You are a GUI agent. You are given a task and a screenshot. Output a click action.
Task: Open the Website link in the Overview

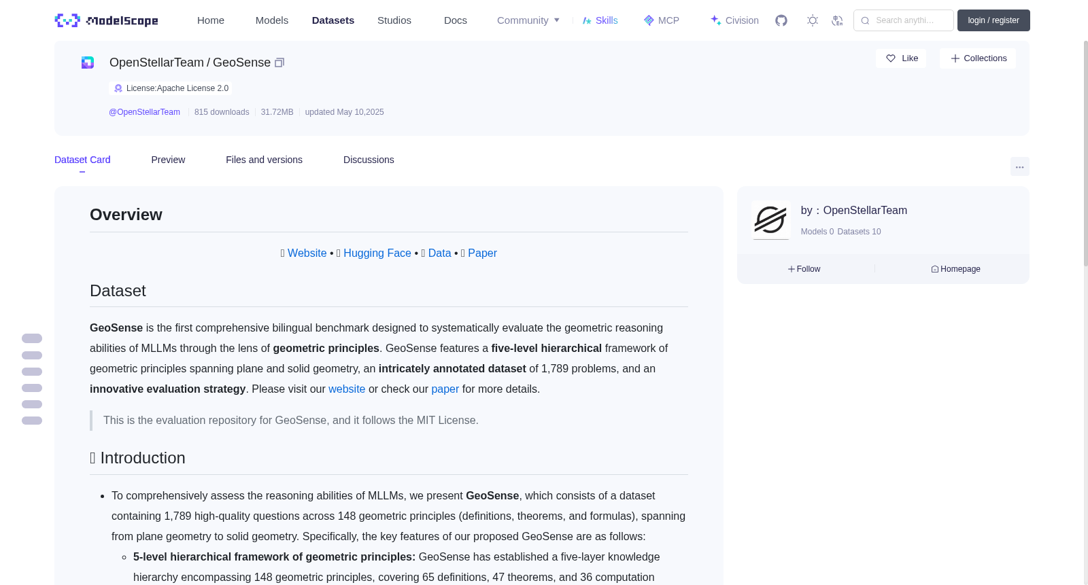[307, 253]
